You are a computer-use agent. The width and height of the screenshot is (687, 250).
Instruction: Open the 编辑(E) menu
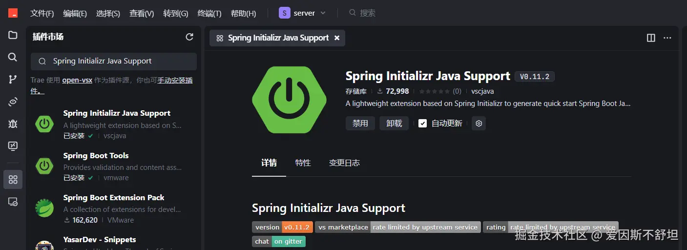click(x=75, y=13)
